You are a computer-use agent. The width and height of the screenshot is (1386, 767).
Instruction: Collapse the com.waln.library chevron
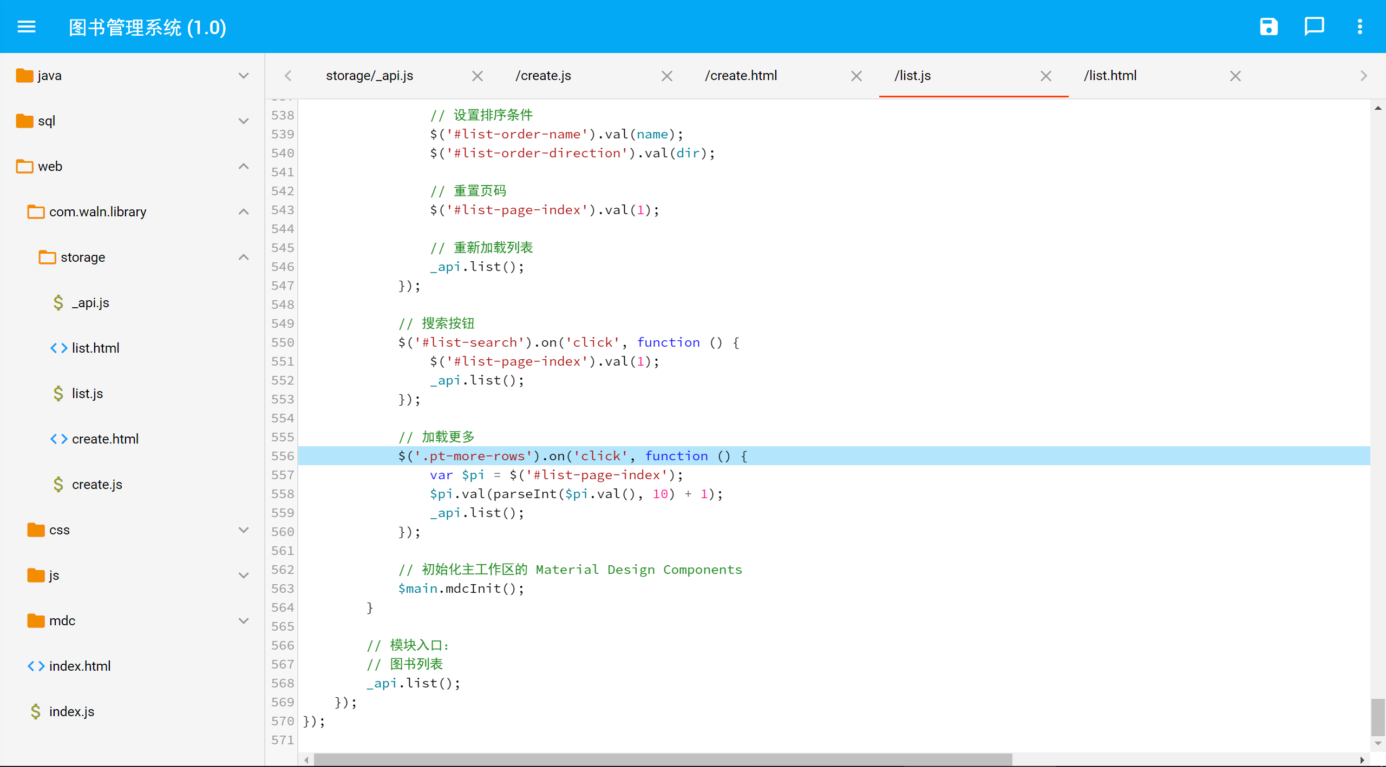[244, 212]
